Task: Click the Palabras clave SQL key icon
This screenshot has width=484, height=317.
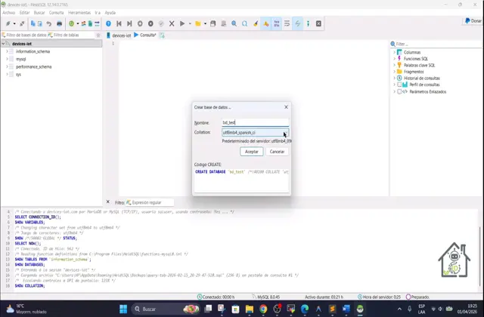Action: click(x=400, y=65)
